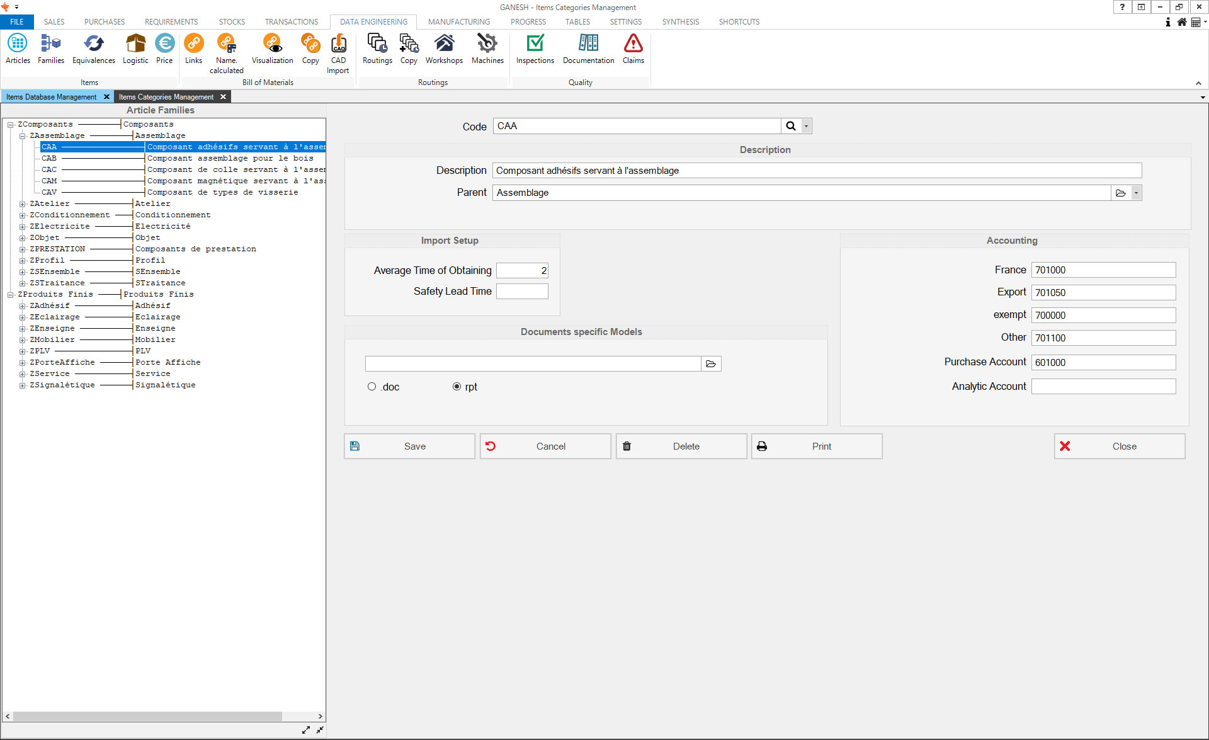Click the Save button
1209x740 pixels.
[409, 446]
